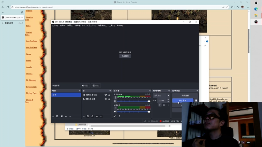Viewport: 262px width, 147px height.
Task: Open Mic/Aux channel options dots
Action: coord(115,97)
